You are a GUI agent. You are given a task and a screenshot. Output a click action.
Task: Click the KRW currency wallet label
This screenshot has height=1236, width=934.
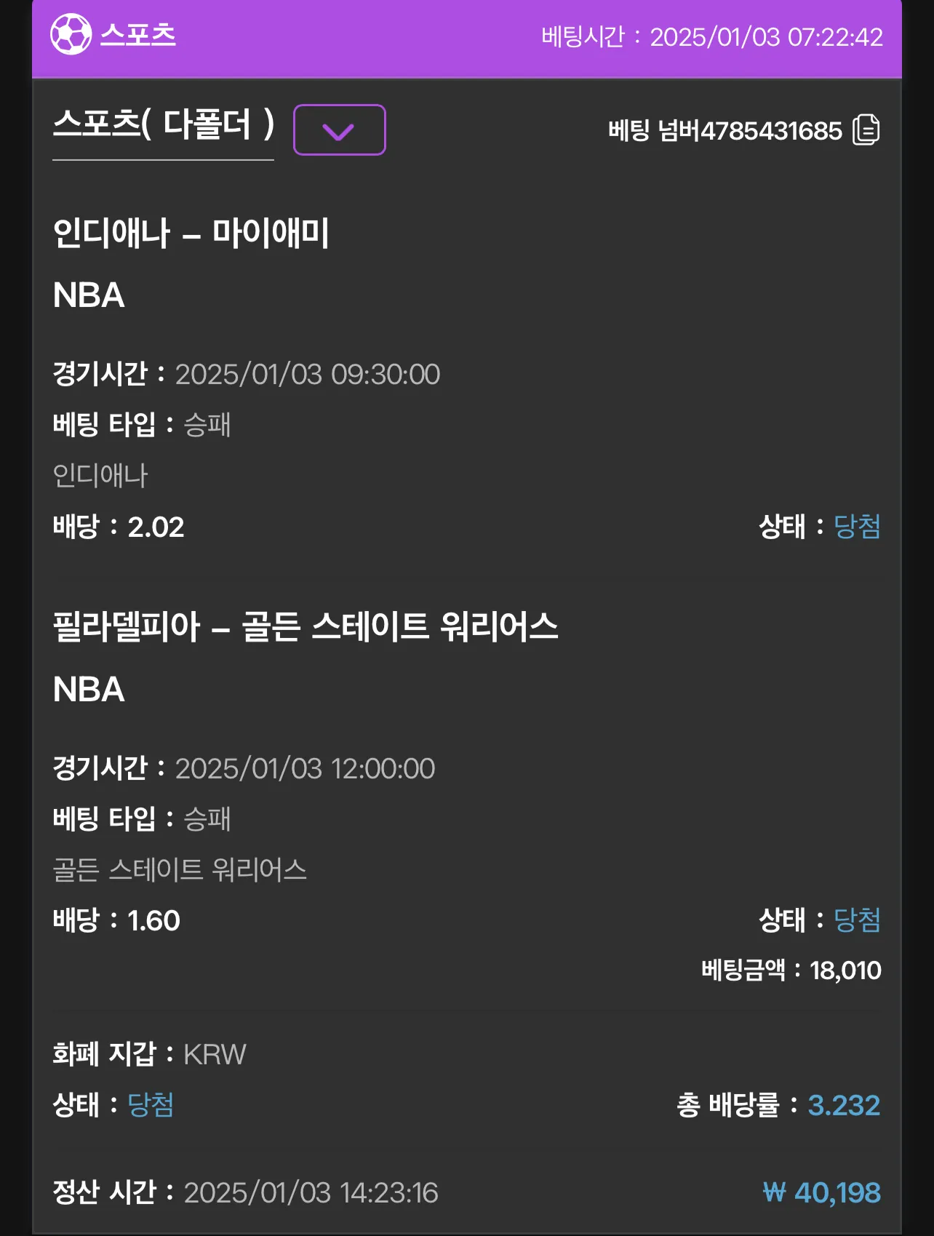pyautogui.click(x=215, y=1055)
